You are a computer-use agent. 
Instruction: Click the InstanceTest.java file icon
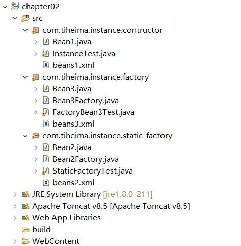point(45,54)
